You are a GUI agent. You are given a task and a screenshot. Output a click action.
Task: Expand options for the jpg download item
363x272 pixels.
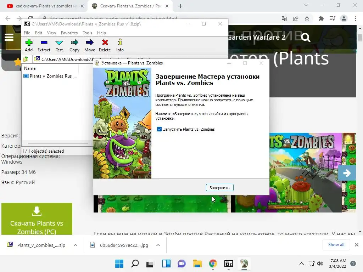click(158, 245)
